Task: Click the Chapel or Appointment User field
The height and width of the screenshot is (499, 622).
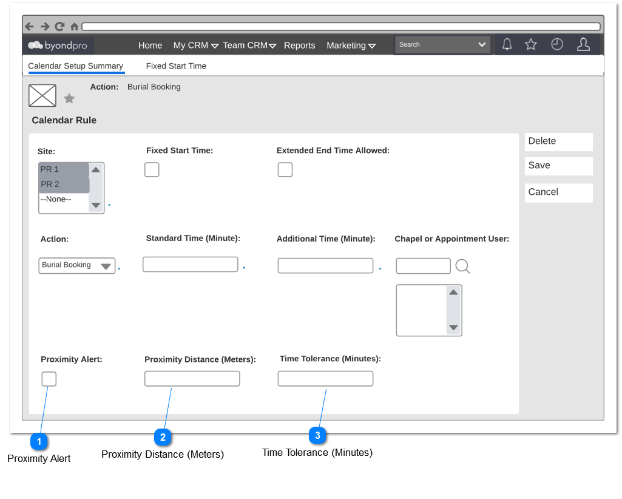Action: [x=423, y=266]
